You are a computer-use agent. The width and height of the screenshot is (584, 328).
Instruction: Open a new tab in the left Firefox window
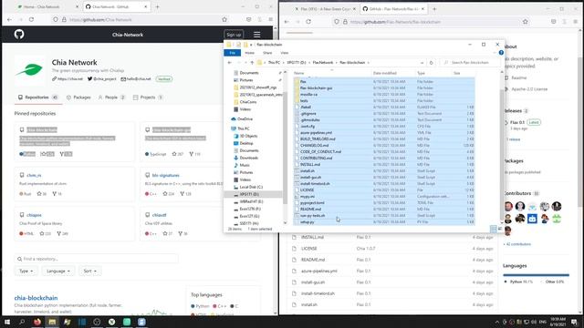tap(157, 6)
